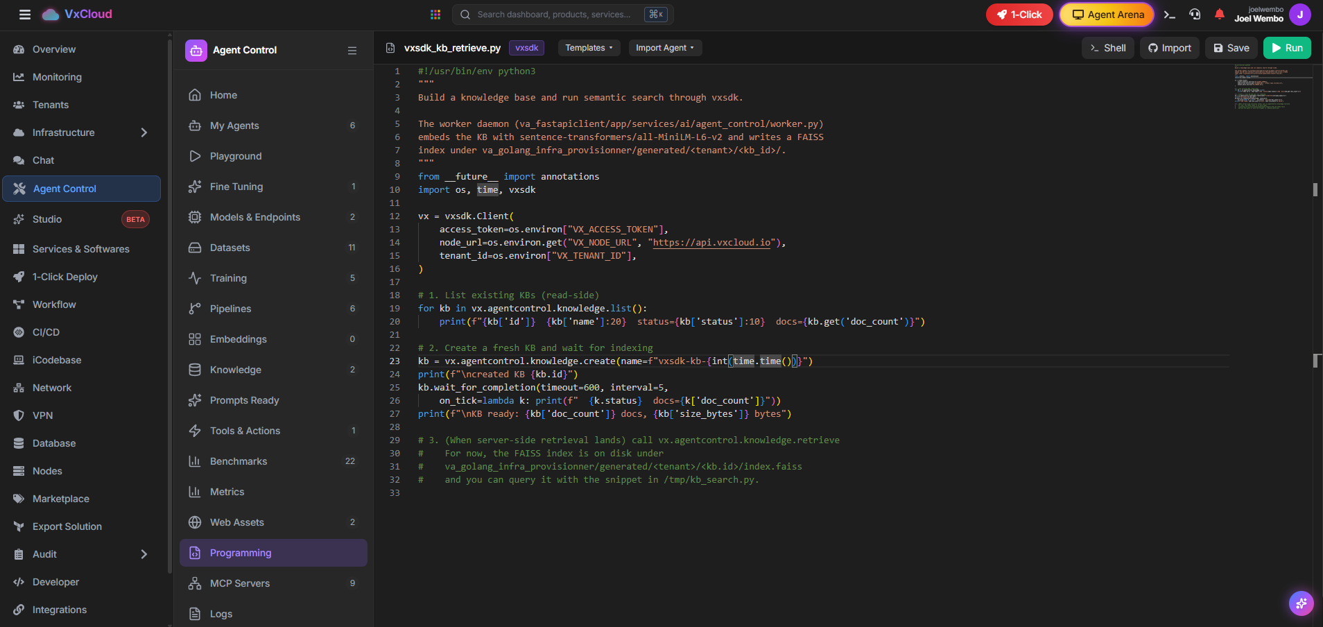
Task: Click the vxsdk tag badge
Action: click(527, 48)
